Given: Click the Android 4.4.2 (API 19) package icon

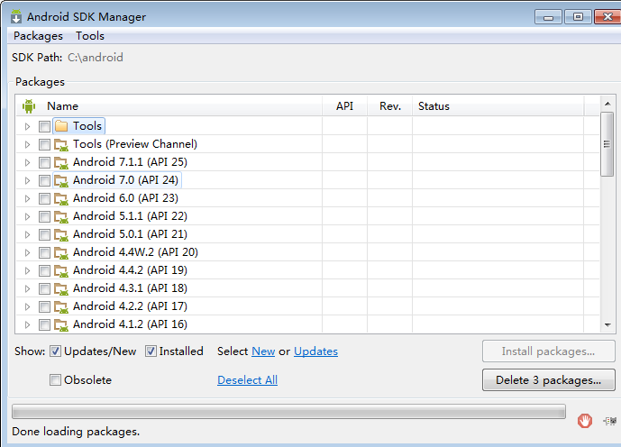Looking at the screenshot, I should (61, 270).
